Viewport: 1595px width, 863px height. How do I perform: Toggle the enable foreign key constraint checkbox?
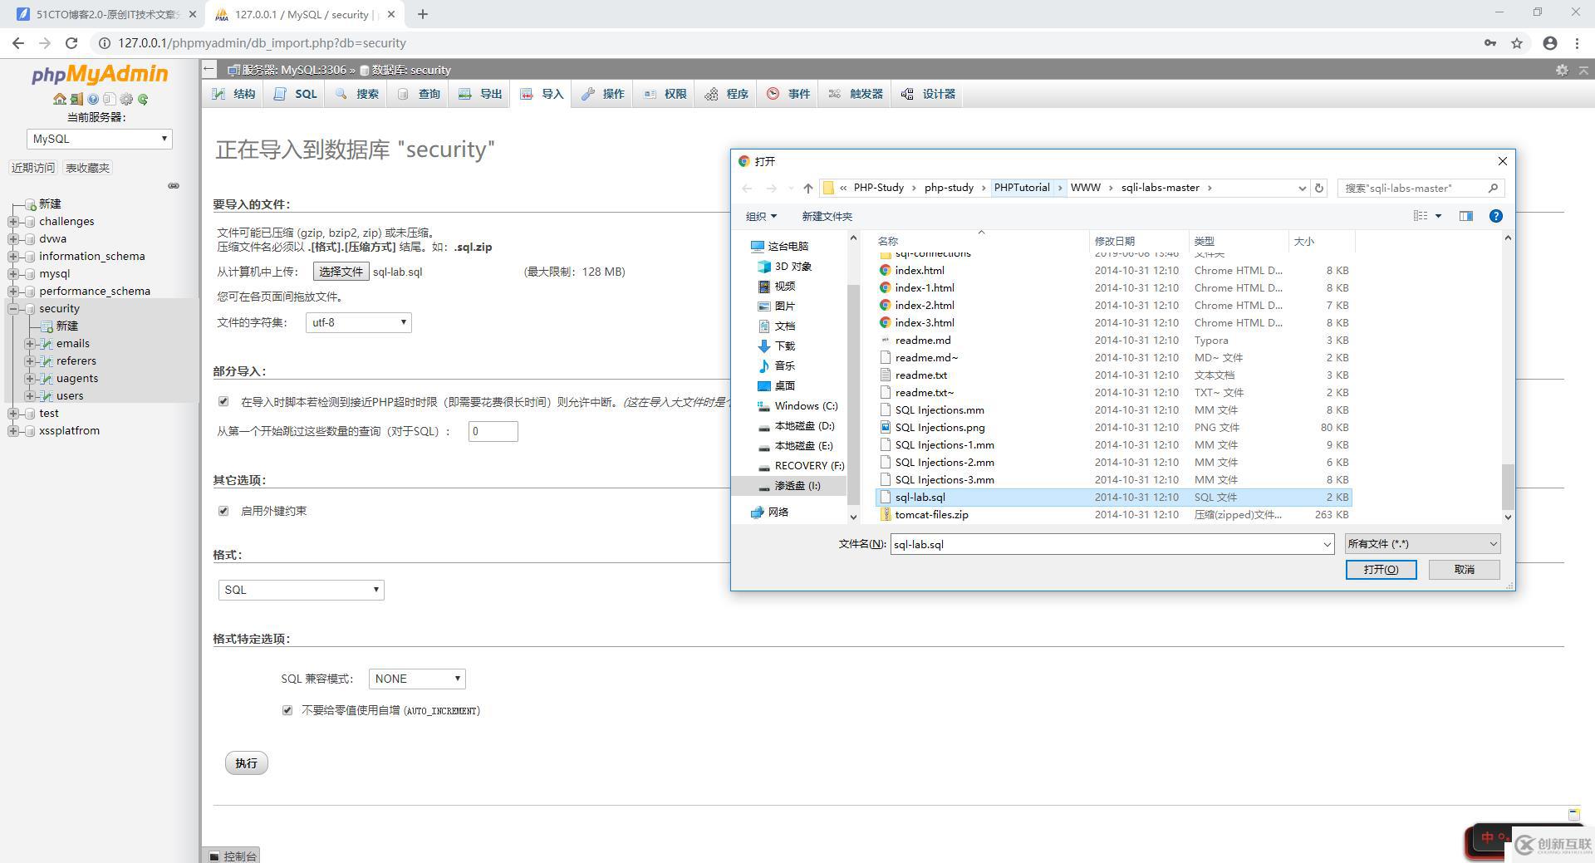(x=223, y=511)
